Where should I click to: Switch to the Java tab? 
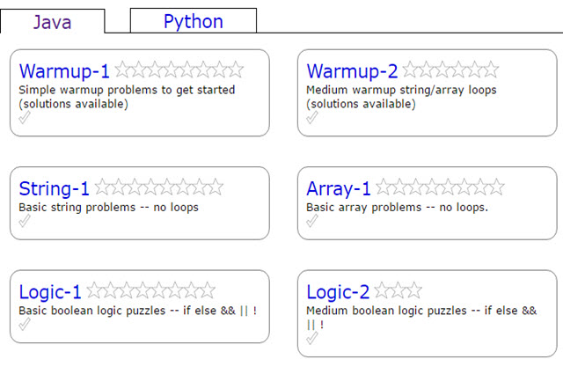click(52, 22)
